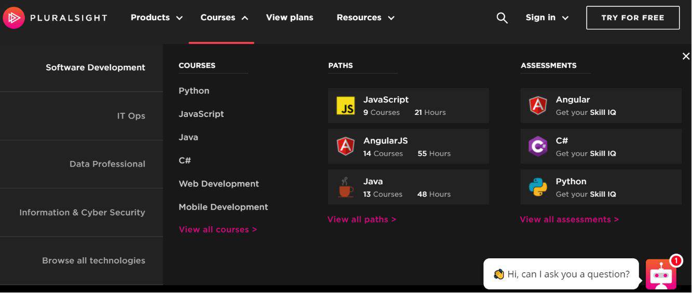Image resolution: width=692 pixels, height=293 pixels.
Task: Open the search magnifier icon
Action: pos(502,18)
